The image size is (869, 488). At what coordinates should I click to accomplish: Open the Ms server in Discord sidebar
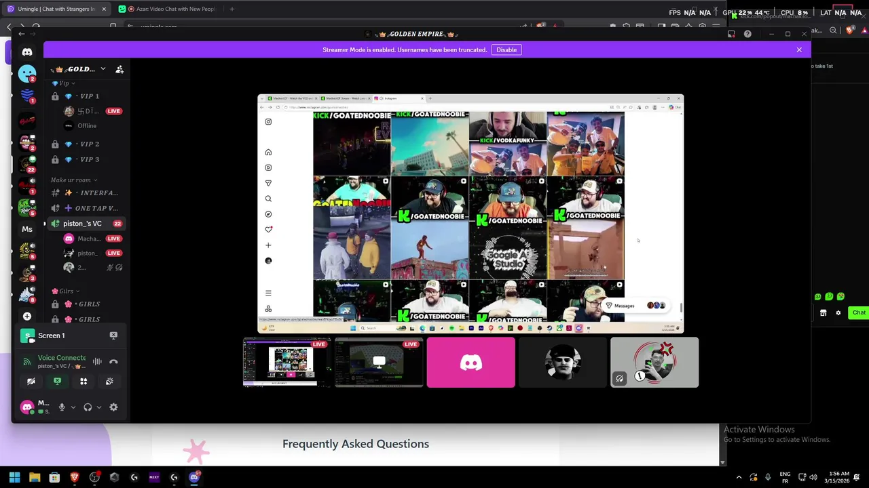(27, 229)
